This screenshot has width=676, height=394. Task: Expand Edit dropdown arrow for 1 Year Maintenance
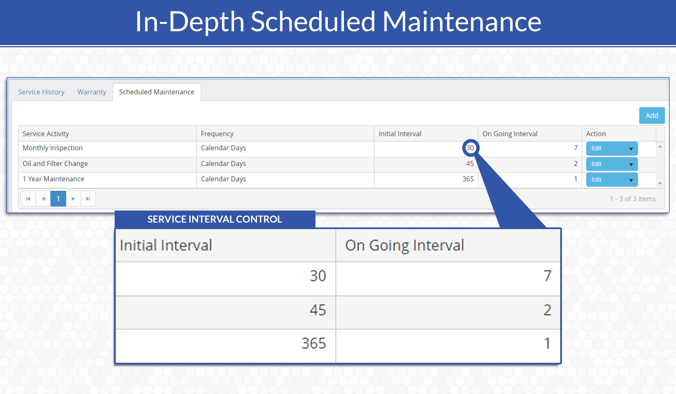(631, 180)
